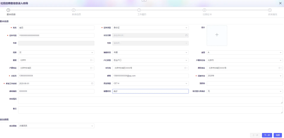Open the 婚姻状况 dropdown
284x138 pixels.
186,53
